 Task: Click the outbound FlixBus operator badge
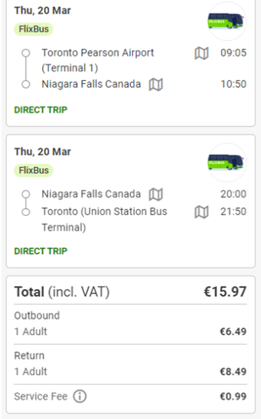[34, 29]
